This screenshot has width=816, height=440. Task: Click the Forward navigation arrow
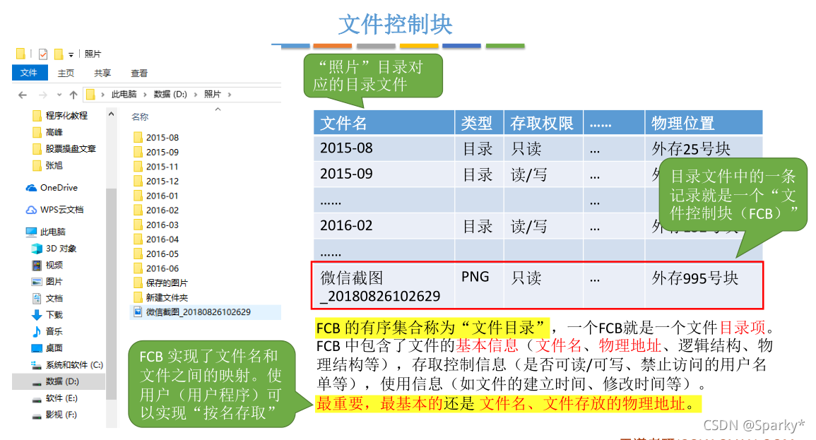tap(43, 95)
